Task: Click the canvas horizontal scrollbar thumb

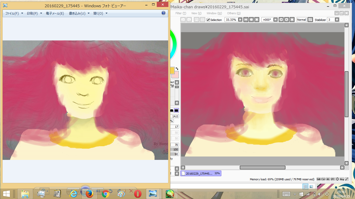Action: click(262, 167)
